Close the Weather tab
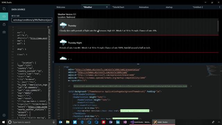The width and height of the screenshot is (222, 125). point(107,7)
